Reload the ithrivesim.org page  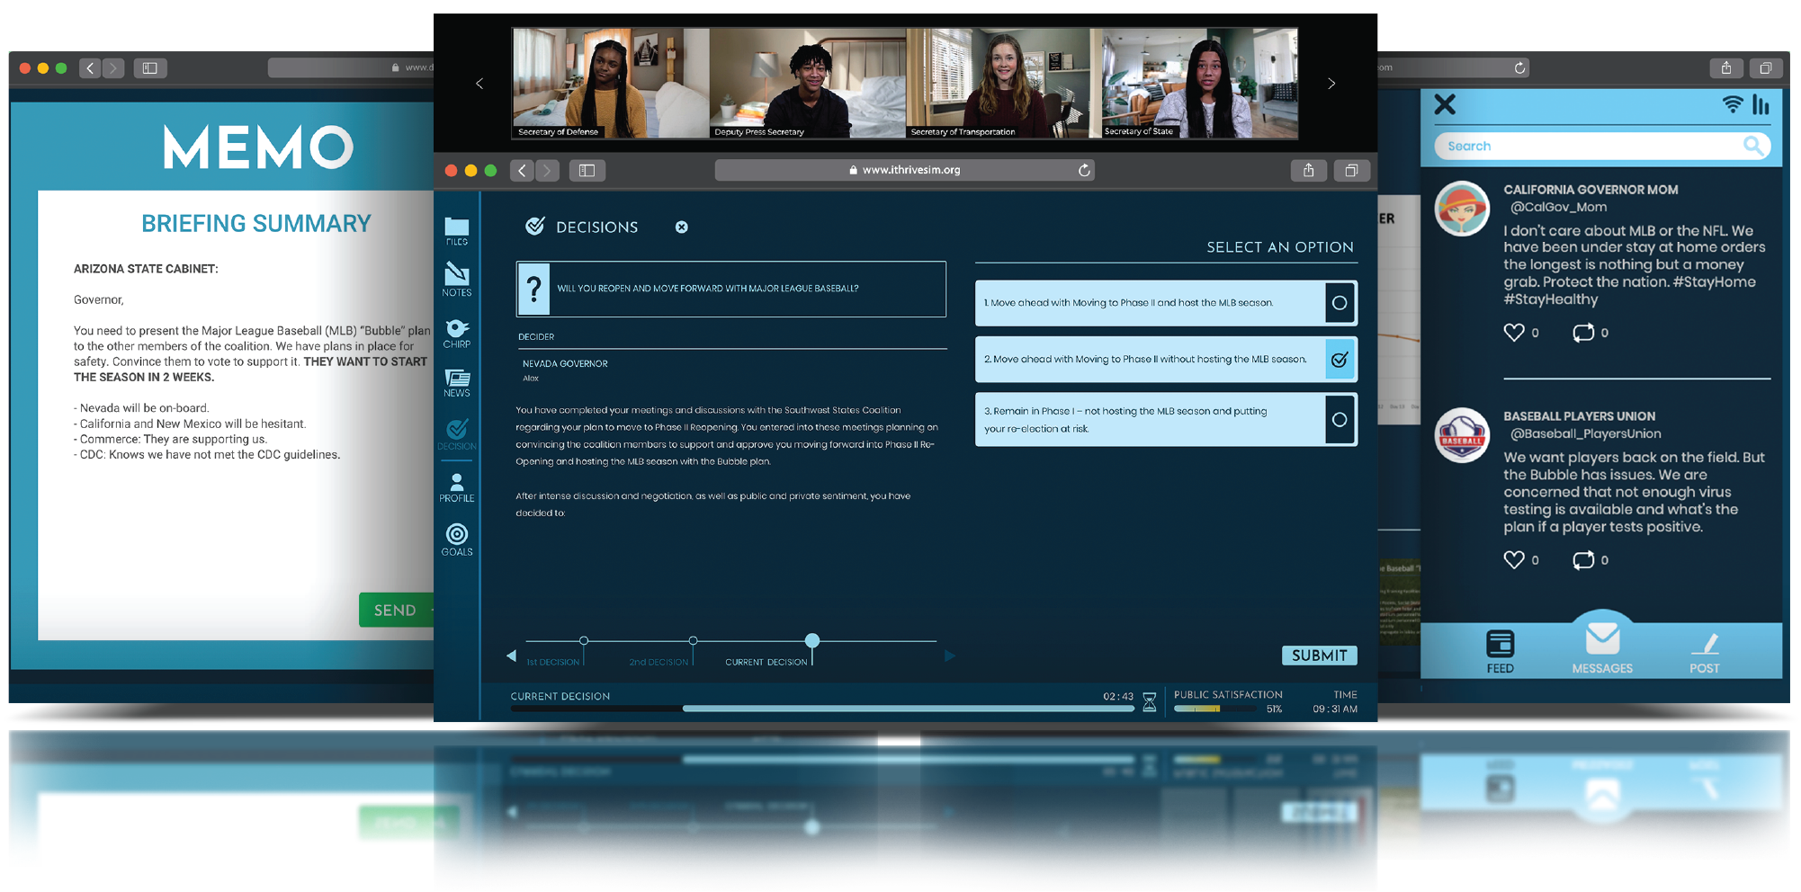point(1084,170)
